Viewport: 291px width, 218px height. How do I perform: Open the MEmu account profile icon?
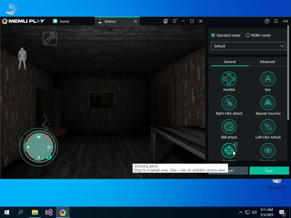tap(166, 21)
